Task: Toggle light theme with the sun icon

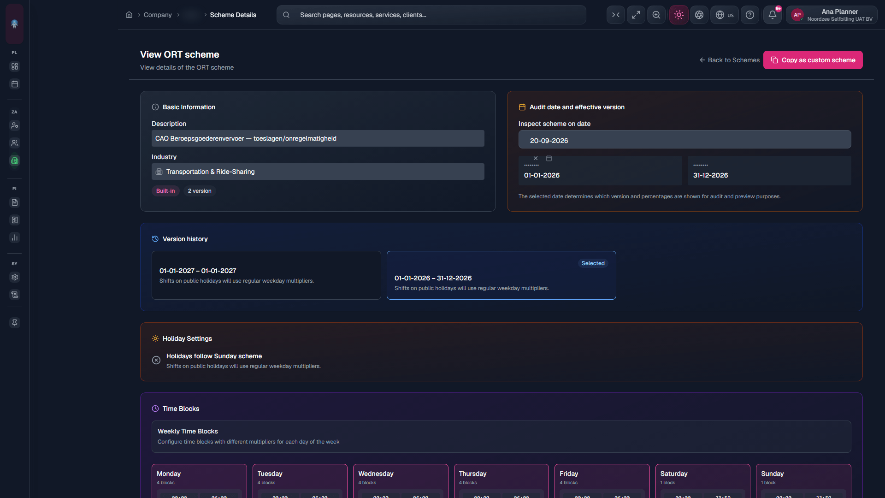Action: click(679, 15)
